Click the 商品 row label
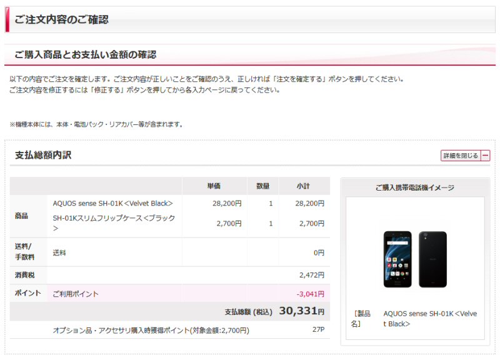The height and width of the screenshot is (360, 500). [21, 216]
